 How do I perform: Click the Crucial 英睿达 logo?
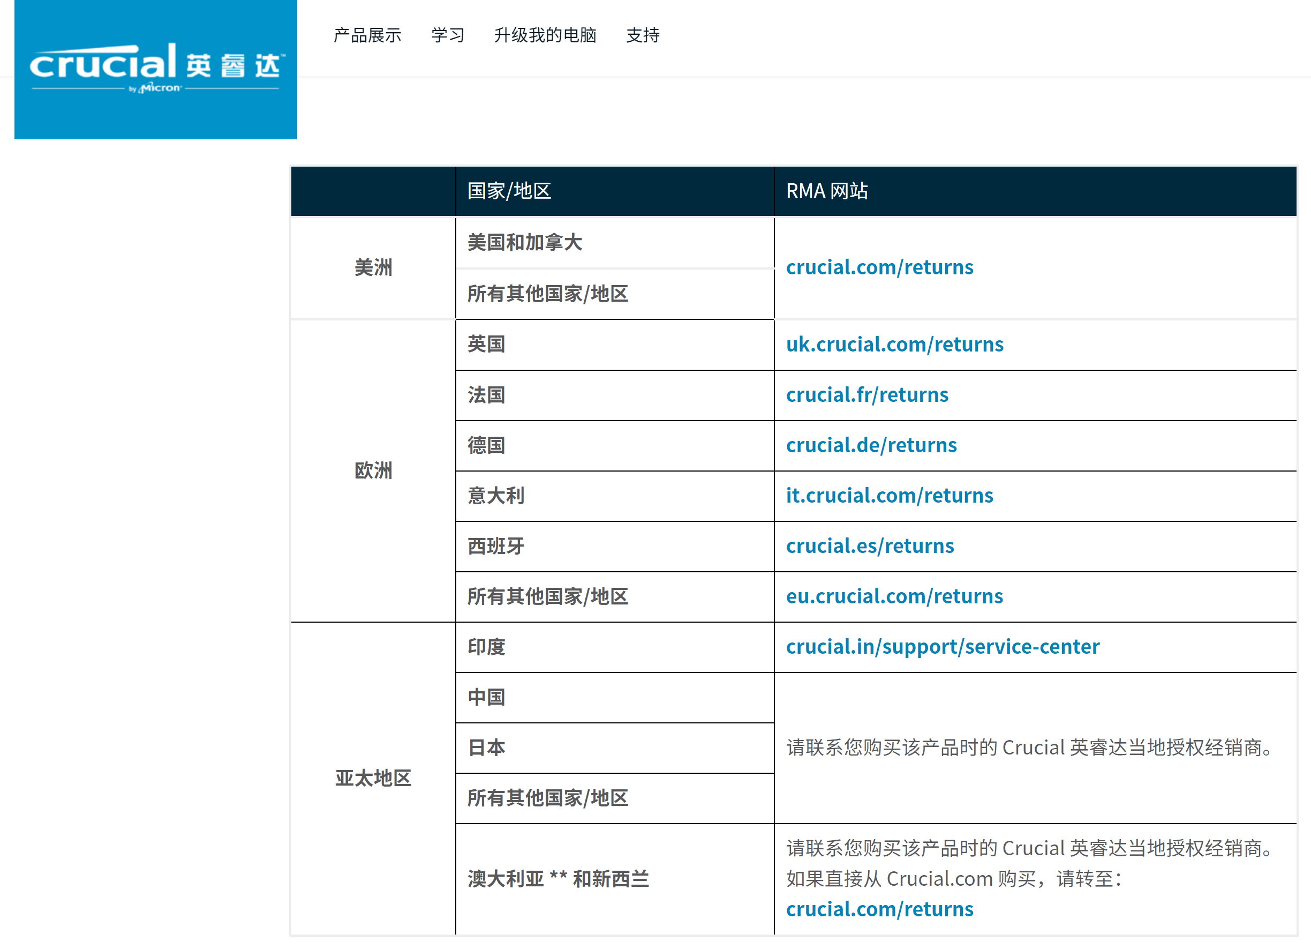[155, 69]
